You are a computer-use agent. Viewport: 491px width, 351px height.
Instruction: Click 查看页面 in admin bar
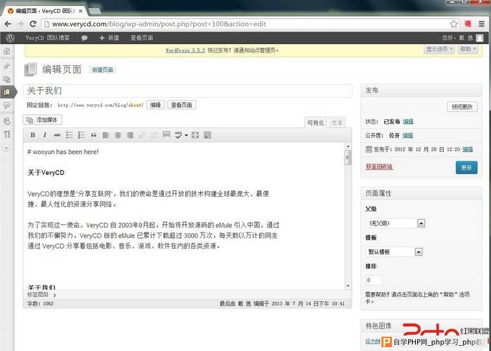coord(142,38)
